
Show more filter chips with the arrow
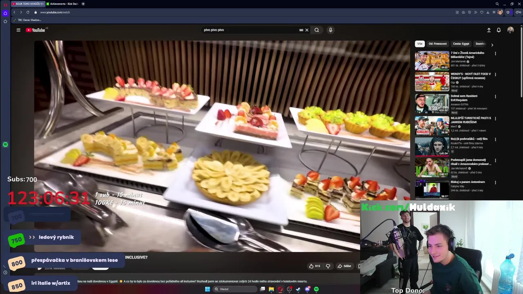(492, 45)
